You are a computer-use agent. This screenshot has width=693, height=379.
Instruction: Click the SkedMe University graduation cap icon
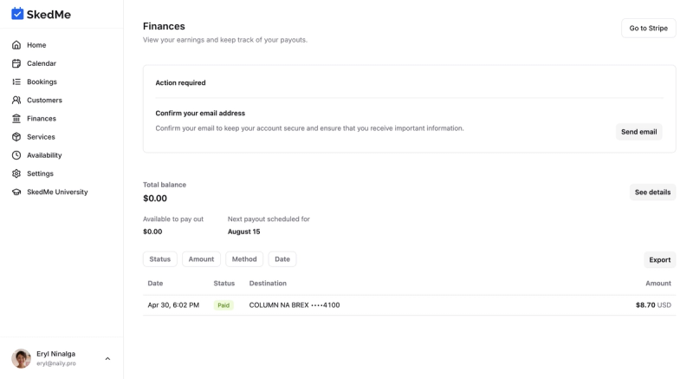(16, 192)
